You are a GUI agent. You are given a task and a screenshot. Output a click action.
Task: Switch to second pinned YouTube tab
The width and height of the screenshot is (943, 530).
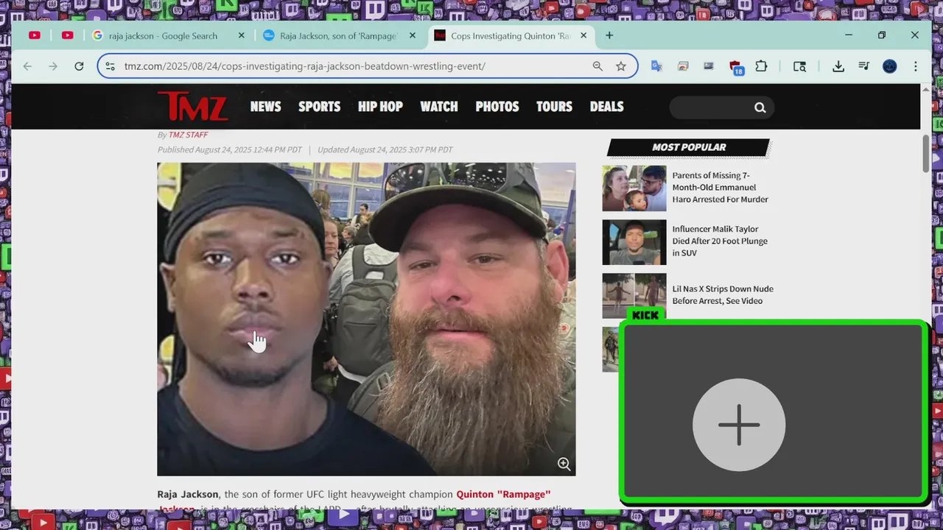point(68,35)
